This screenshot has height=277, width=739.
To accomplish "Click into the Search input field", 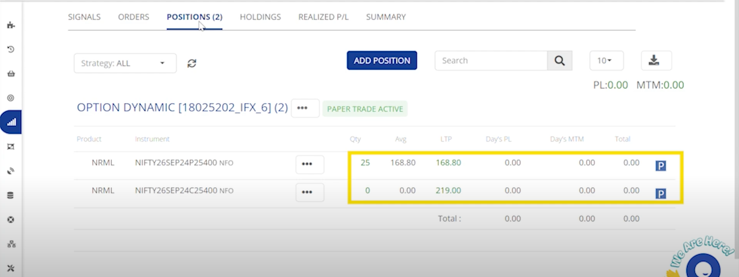I will (491, 60).
